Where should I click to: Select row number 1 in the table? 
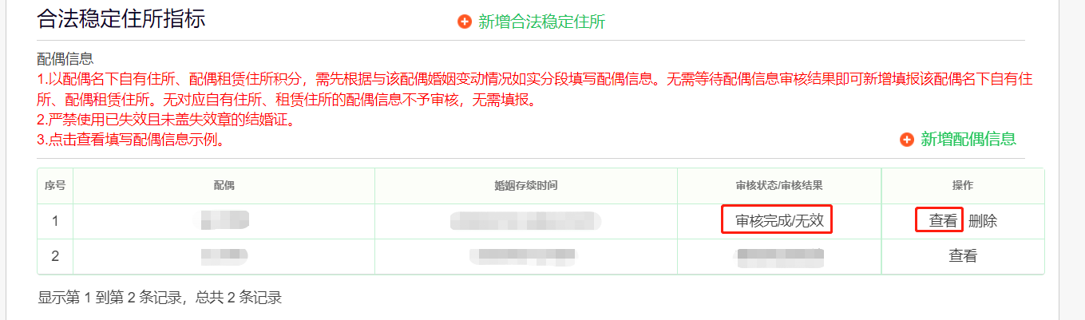(55, 221)
